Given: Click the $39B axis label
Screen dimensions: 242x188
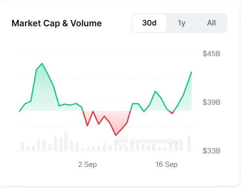Looking at the screenshot, I should tap(211, 102).
